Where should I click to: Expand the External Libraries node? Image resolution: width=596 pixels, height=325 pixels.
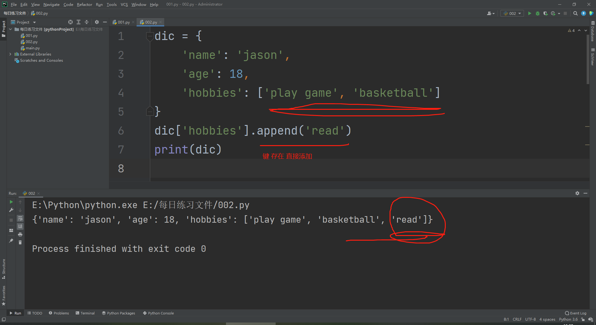pos(11,54)
